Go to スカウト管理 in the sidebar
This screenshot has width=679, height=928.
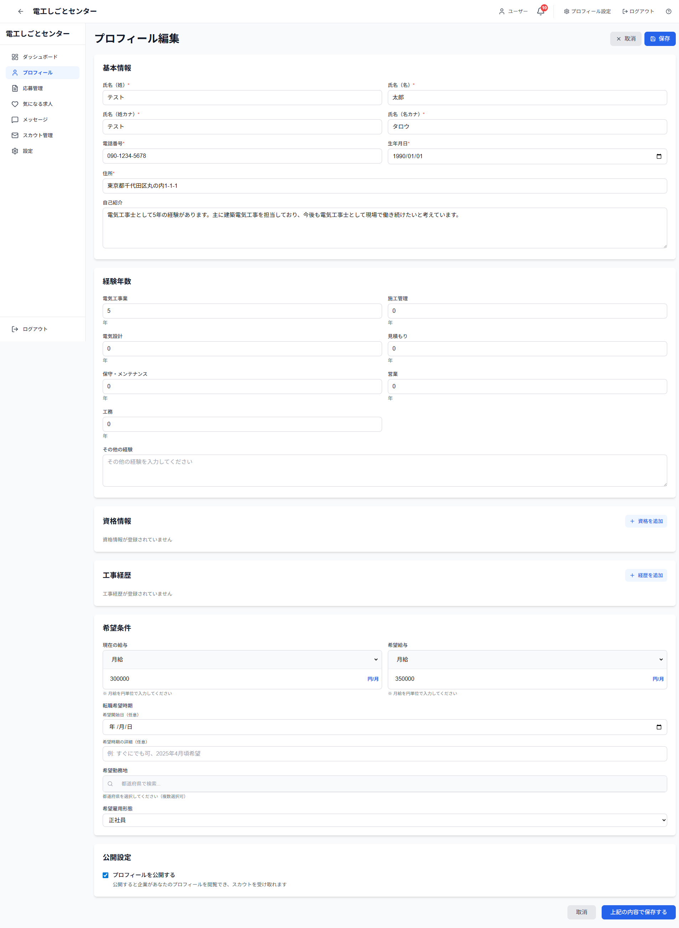(x=37, y=135)
